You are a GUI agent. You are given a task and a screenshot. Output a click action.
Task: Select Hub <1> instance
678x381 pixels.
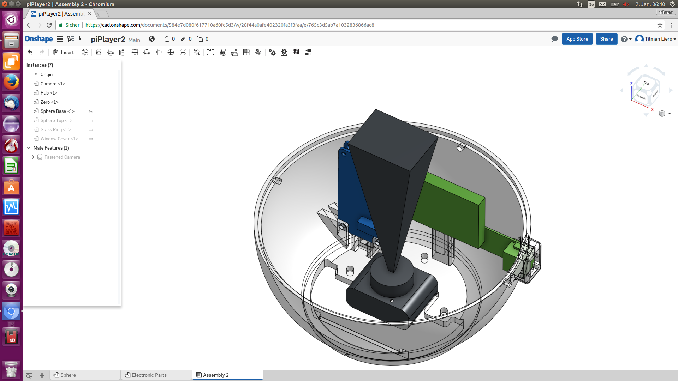(x=49, y=93)
